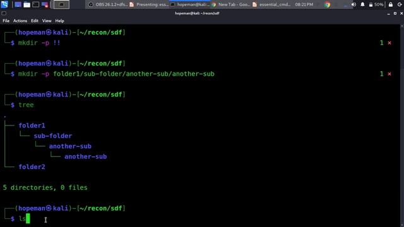Click the 'mkdir -p !!' command text

pos(39,43)
